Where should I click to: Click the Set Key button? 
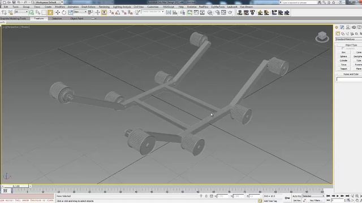coord(296,201)
